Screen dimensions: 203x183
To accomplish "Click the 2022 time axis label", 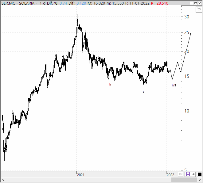I will pos(170,175).
